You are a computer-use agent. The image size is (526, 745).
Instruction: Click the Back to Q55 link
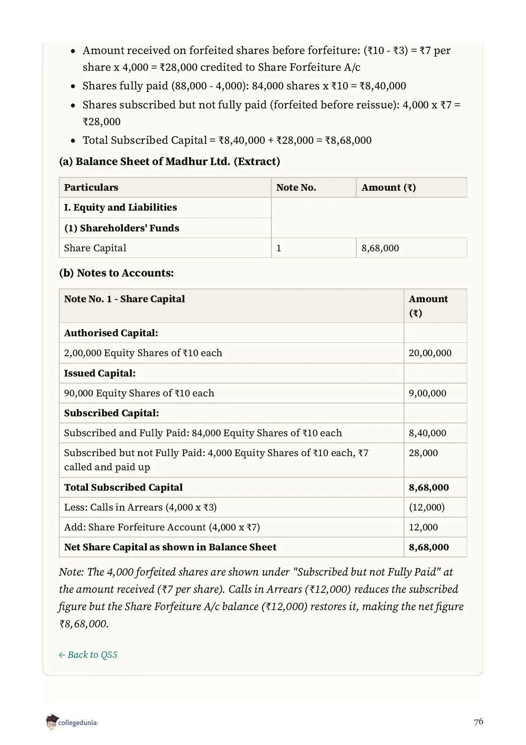tap(88, 655)
